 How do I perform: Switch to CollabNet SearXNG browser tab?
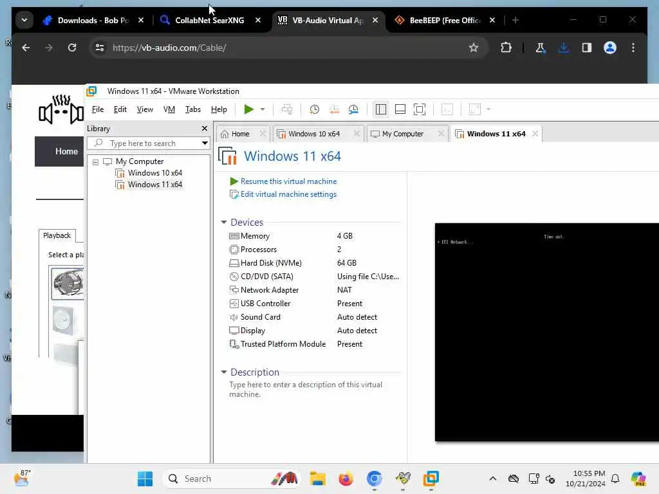click(x=209, y=20)
